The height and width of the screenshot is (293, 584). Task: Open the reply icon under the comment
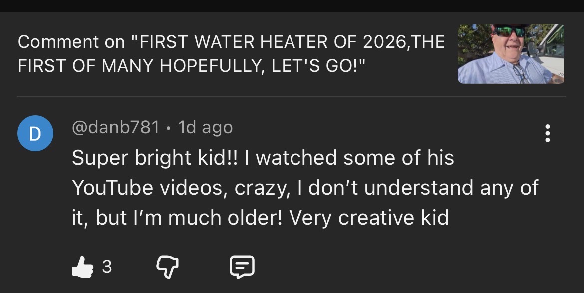242,267
